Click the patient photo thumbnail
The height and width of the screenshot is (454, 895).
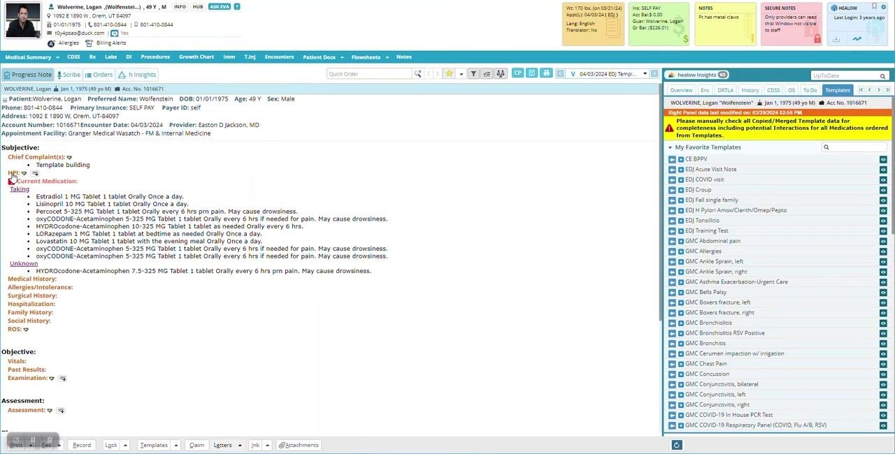23,20
